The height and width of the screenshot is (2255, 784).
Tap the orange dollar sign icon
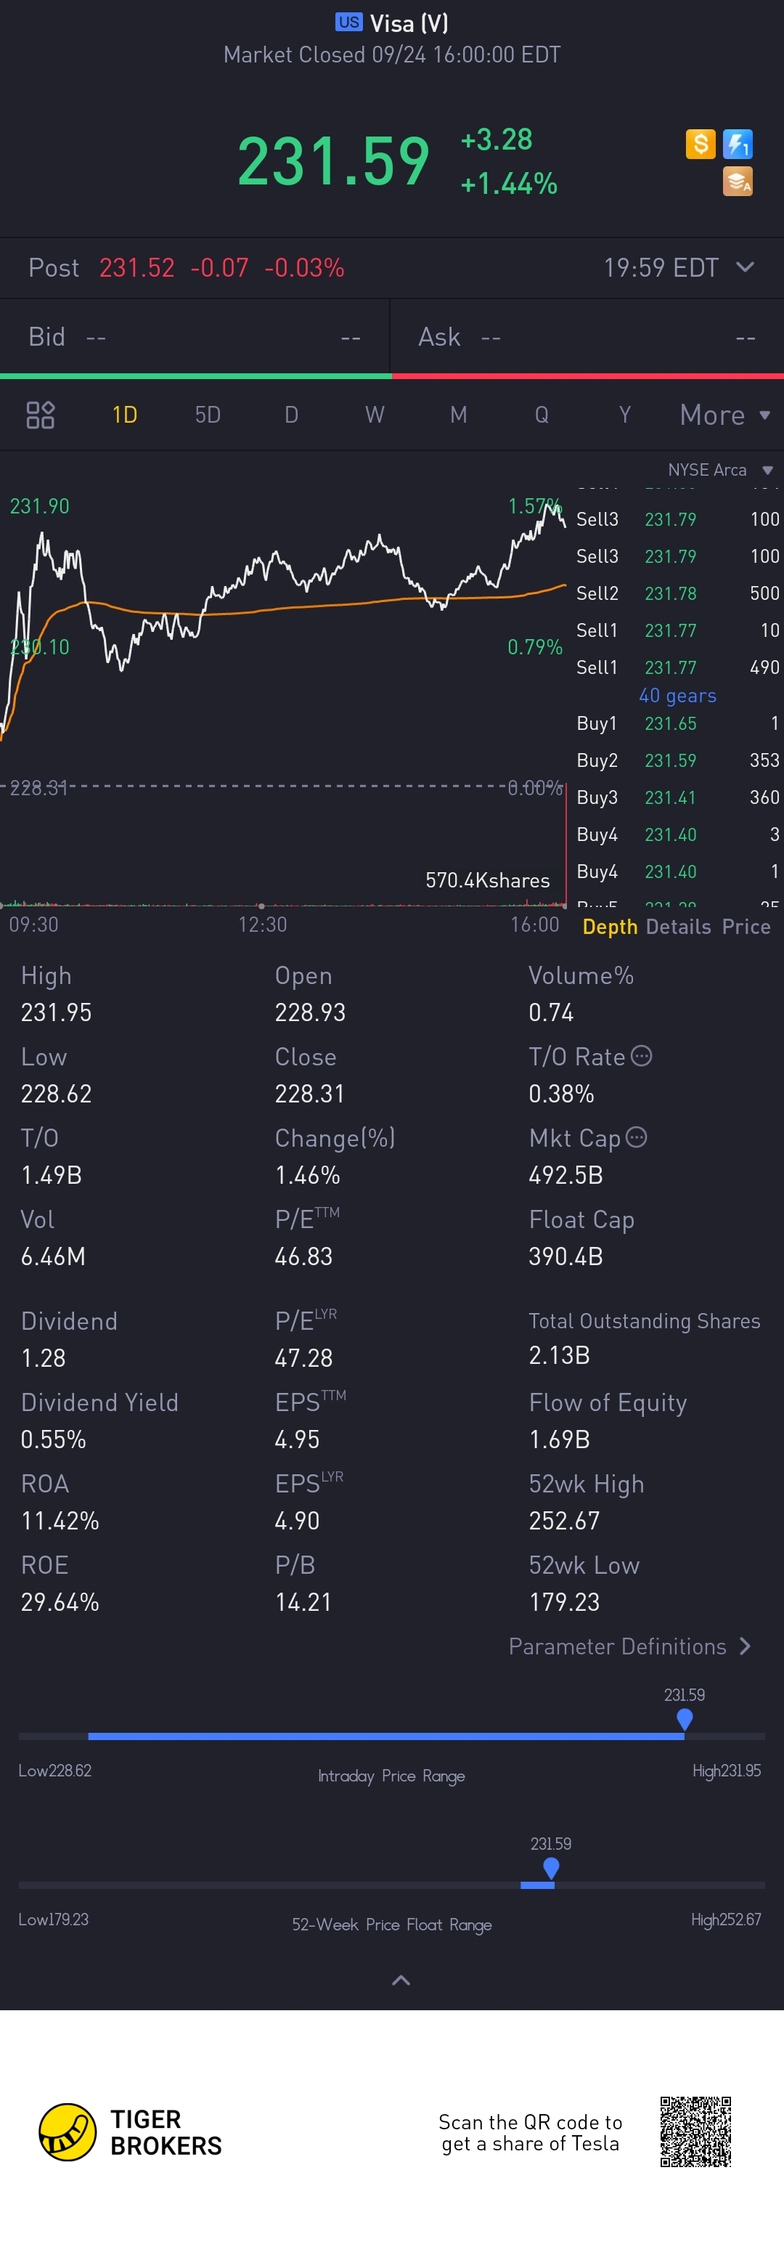[x=700, y=144]
